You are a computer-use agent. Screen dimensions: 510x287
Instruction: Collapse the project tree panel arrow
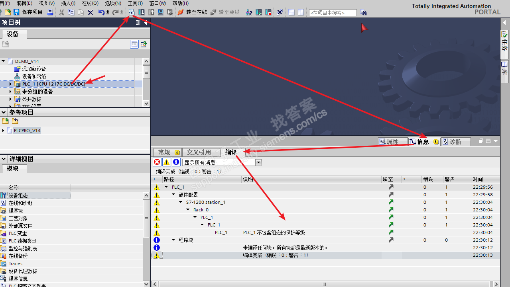pos(146,23)
